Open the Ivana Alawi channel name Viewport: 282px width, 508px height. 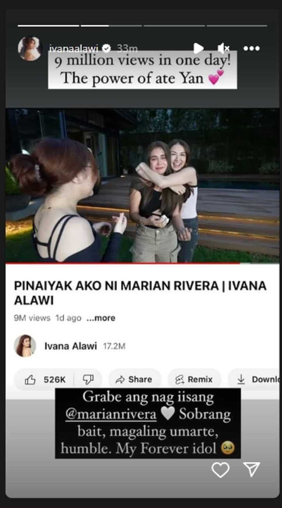pos(71,346)
